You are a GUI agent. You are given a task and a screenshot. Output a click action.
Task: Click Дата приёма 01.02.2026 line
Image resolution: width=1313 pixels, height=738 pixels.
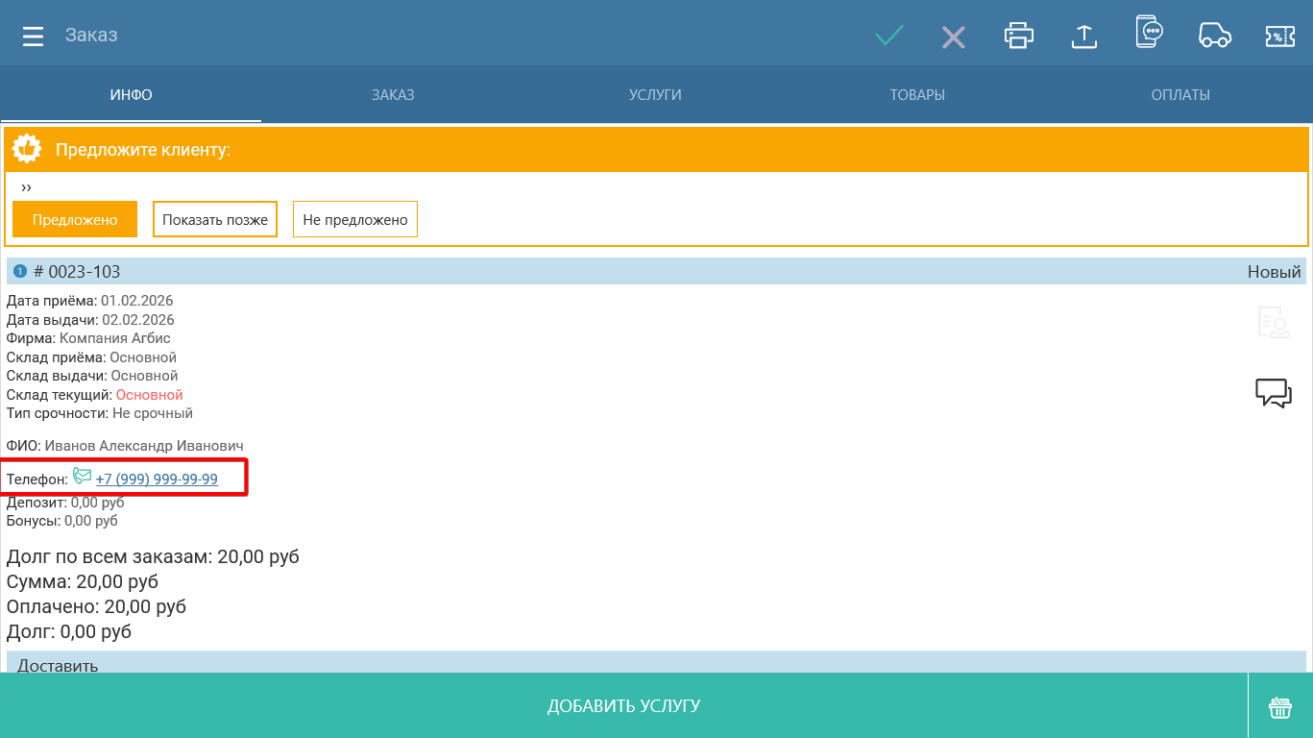90,301
